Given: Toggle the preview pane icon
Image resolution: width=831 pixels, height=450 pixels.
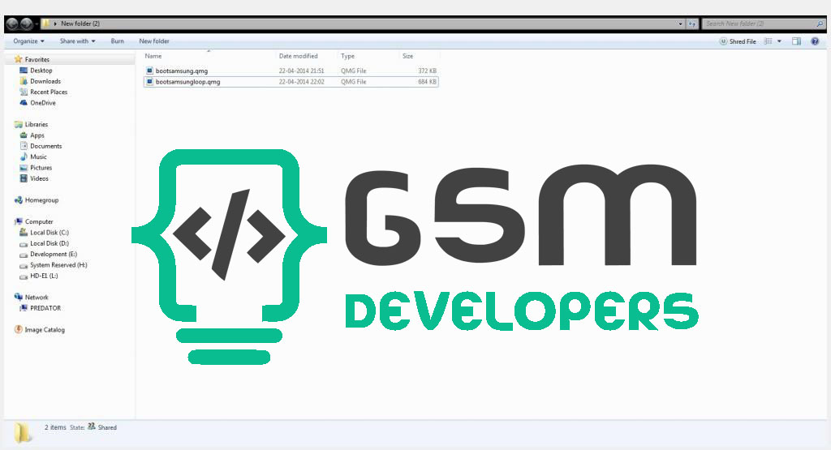Looking at the screenshot, I should tap(796, 41).
